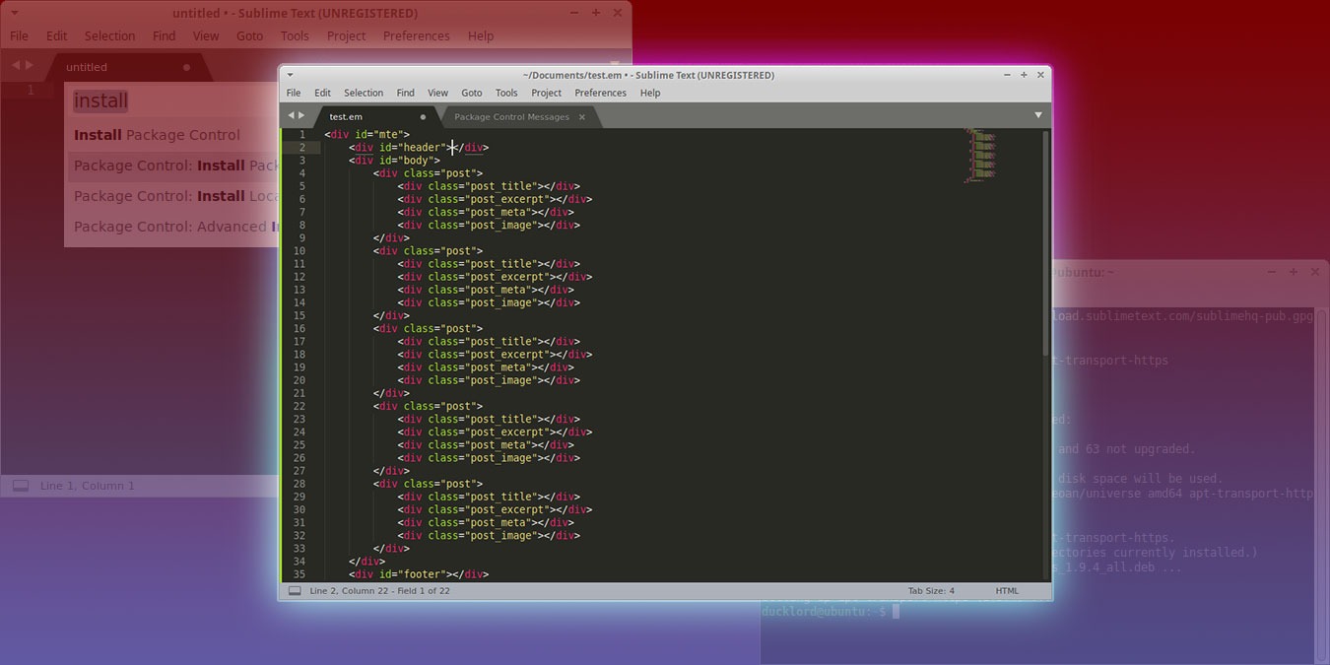Change syntax via the HTML selector
This screenshot has height=665, width=1330.
(1006, 590)
